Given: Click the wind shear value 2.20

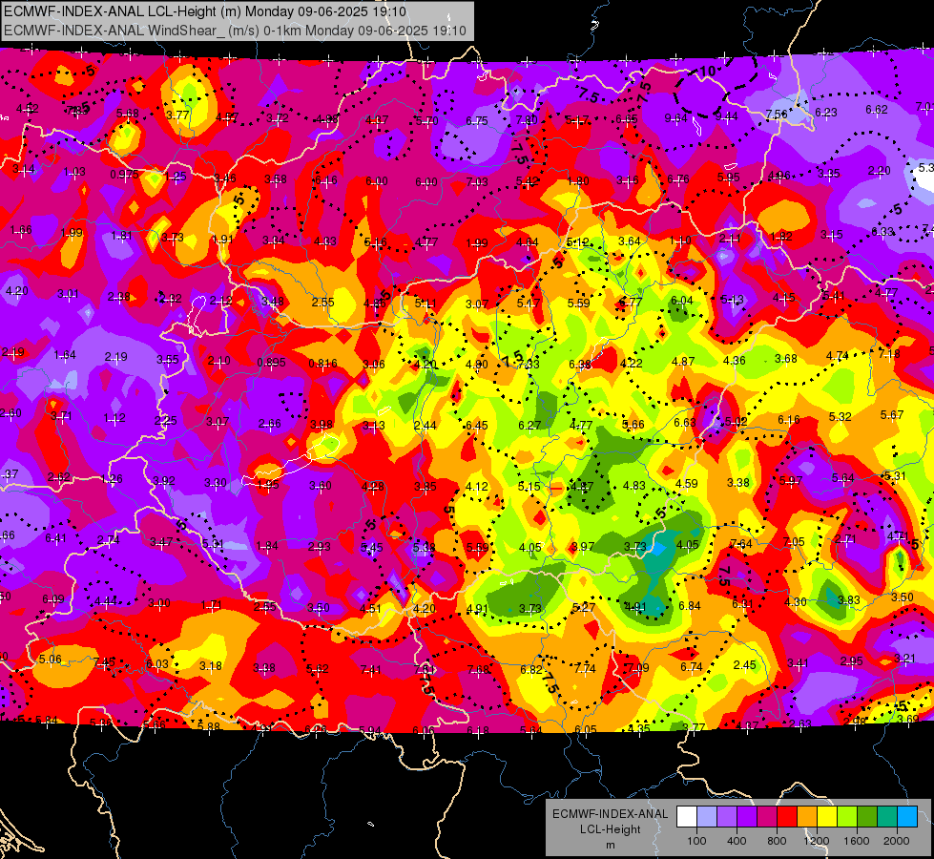Looking at the screenshot, I should pyautogui.click(x=879, y=171).
